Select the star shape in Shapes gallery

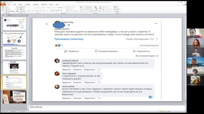pos(91,11)
